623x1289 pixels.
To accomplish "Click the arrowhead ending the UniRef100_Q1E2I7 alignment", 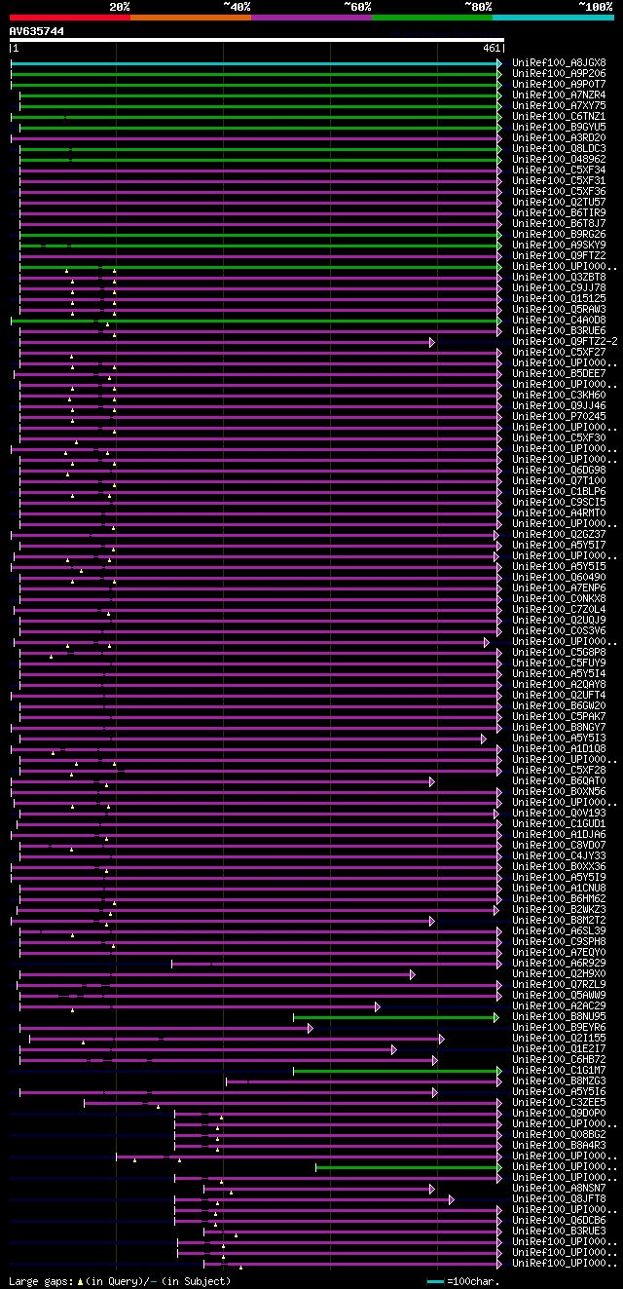I will (x=394, y=1048).
